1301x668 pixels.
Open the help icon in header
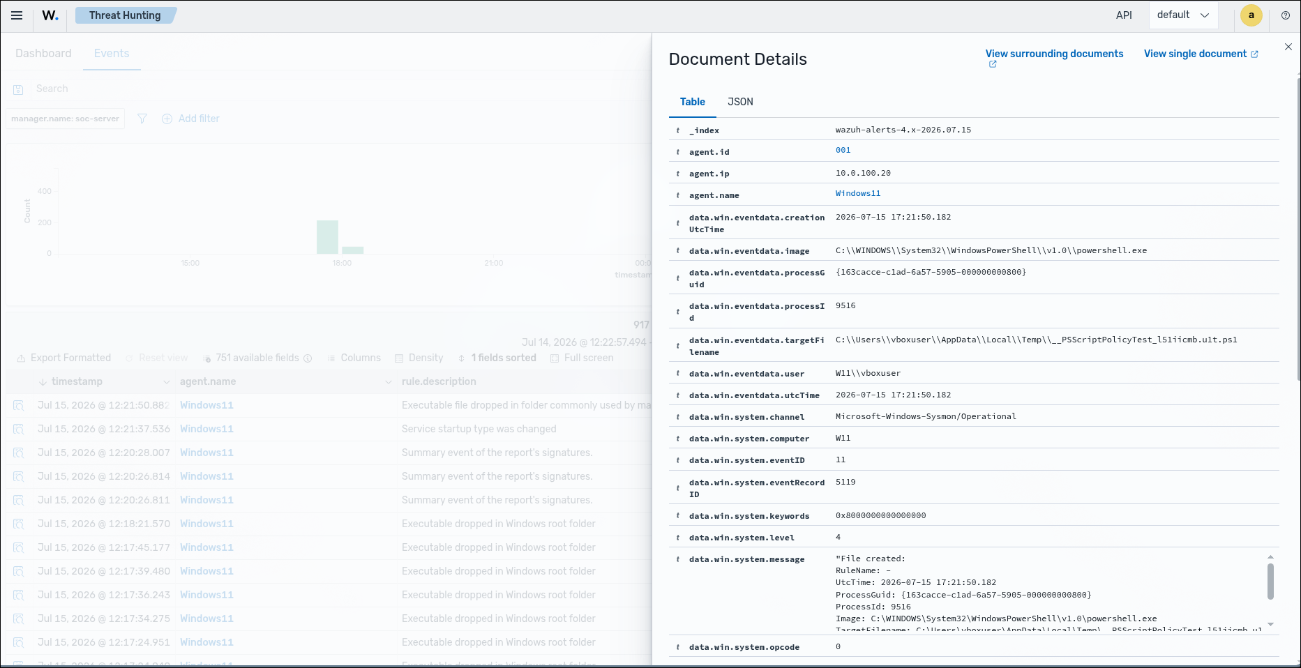[1285, 15]
